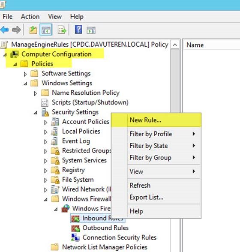Click the Network List Manager Policies folder icon
240x252 pixels.
click(x=55, y=247)
